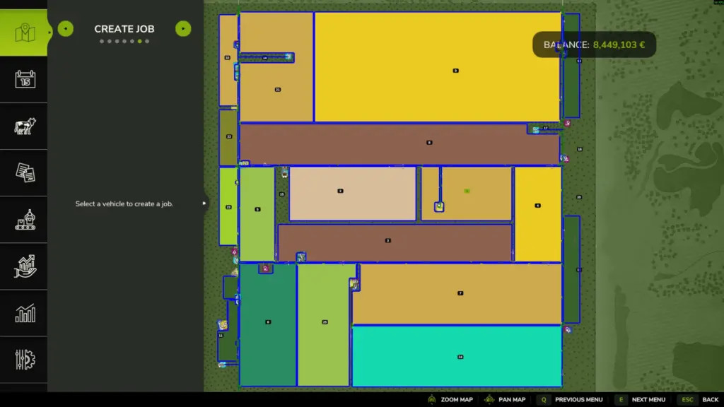Screen dimensions: 724x407
Task: Click the vehicle icon inside field 1
Action: (439, 206)
